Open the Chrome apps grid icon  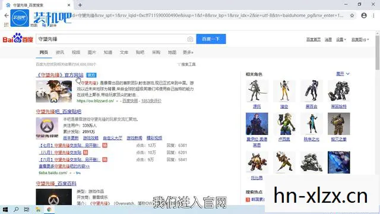(7, 24)
